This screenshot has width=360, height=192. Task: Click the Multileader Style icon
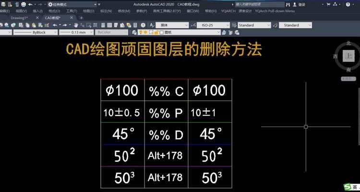tap(276, 25)
